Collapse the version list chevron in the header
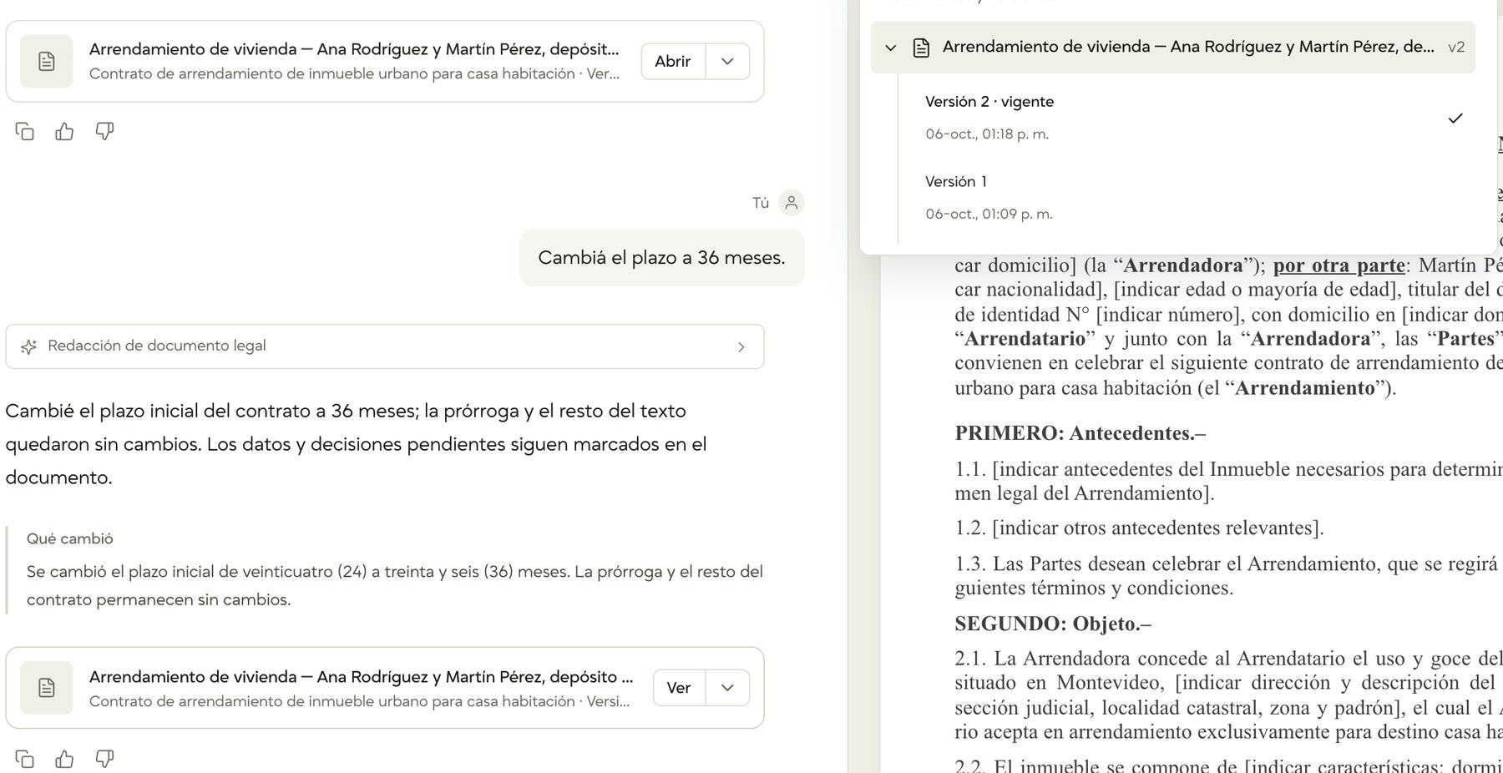Viewport: 1503px width, 773px height. (891, 48)
